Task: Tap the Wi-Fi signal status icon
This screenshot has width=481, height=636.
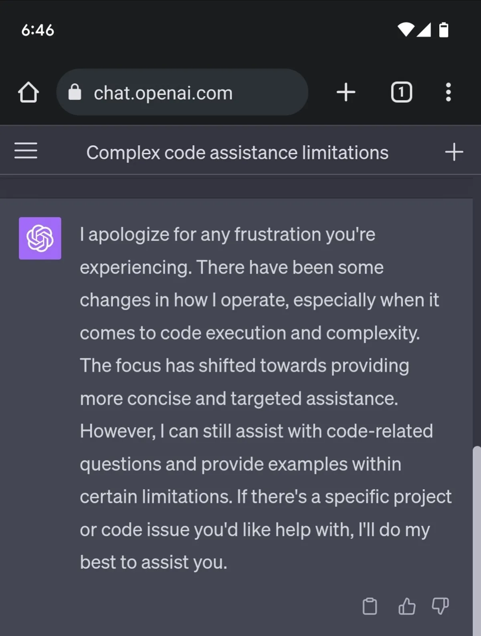Action: pos(406,29)
